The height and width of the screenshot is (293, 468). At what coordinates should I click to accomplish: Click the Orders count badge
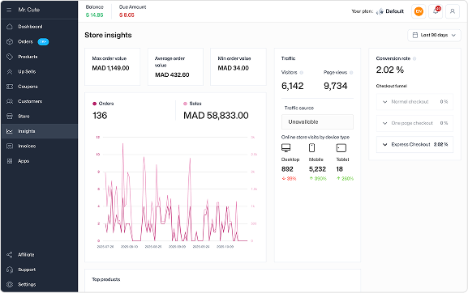[43, 42]
